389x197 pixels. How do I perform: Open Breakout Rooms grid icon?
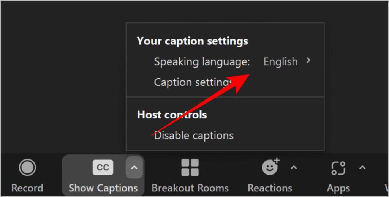pos(190,167)
